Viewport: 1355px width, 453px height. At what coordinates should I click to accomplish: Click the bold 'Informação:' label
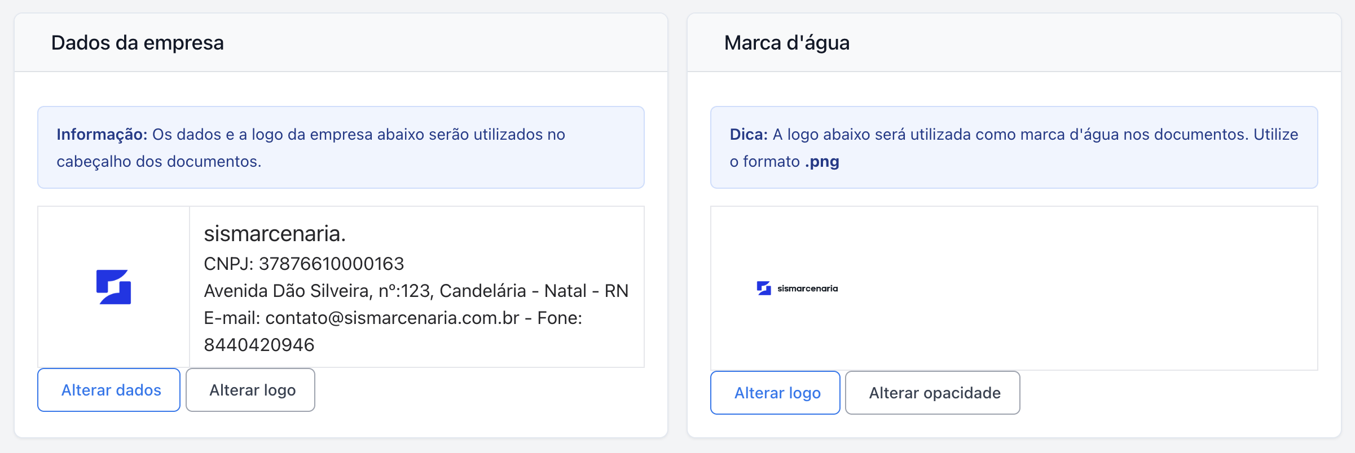(102, 134)
